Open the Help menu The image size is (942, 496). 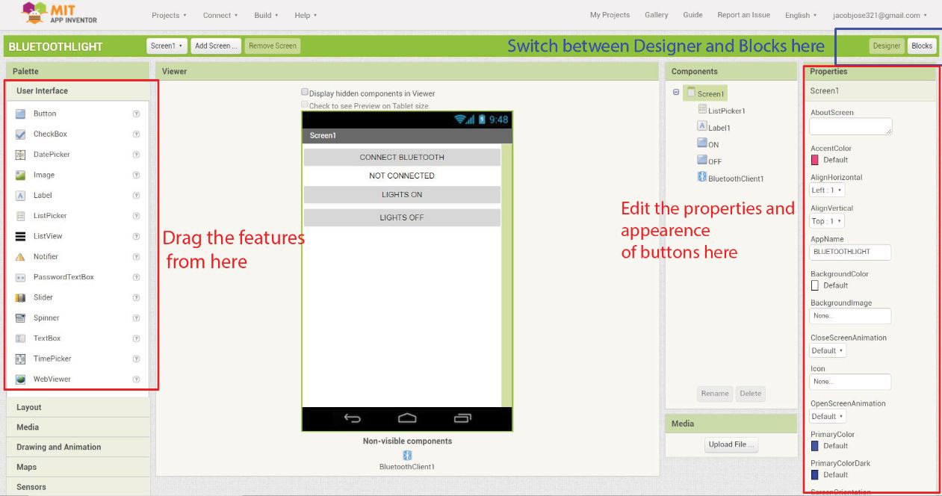coord(306,15)
